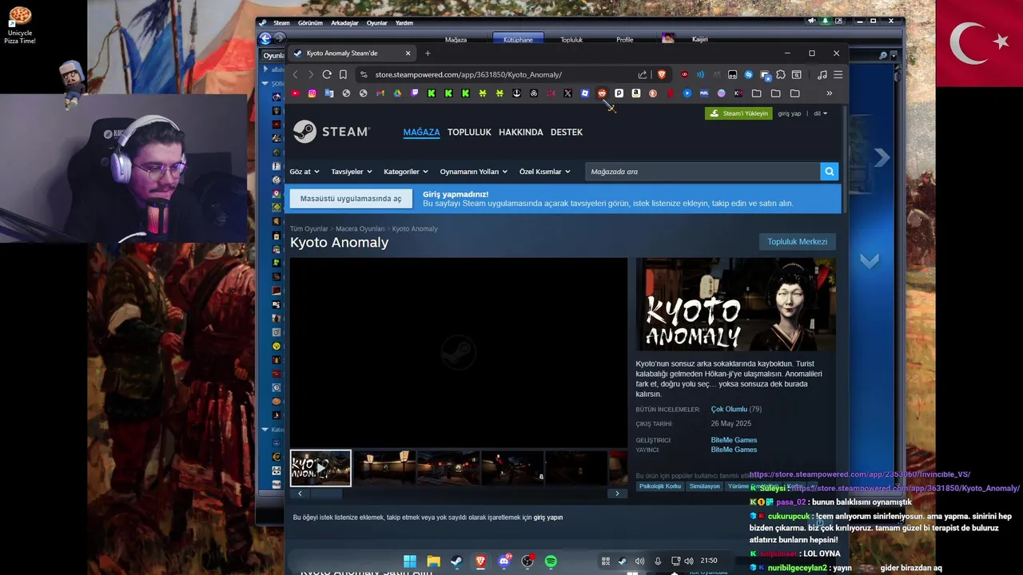Open the X (Twitter) bookmark icon
Image resolution: width=1023 pixels, height=575 pixels.
[567, 93]
